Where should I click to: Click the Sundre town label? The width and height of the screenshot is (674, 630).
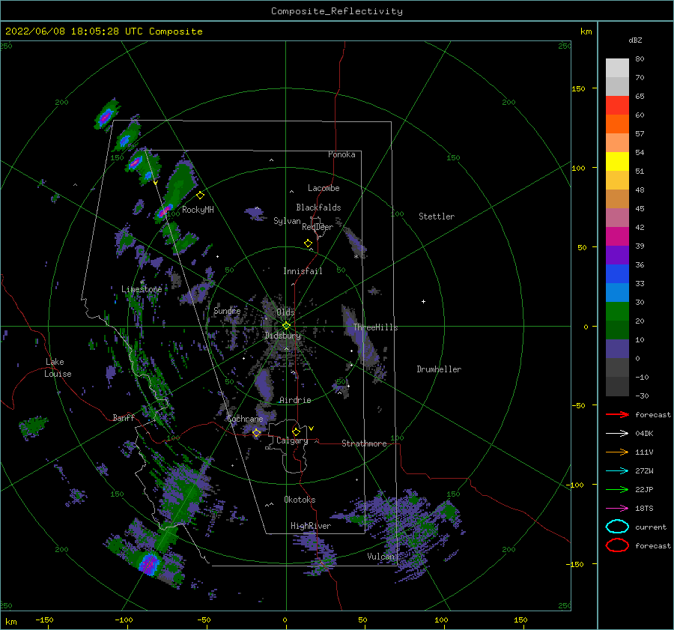(x=227, y=310)
